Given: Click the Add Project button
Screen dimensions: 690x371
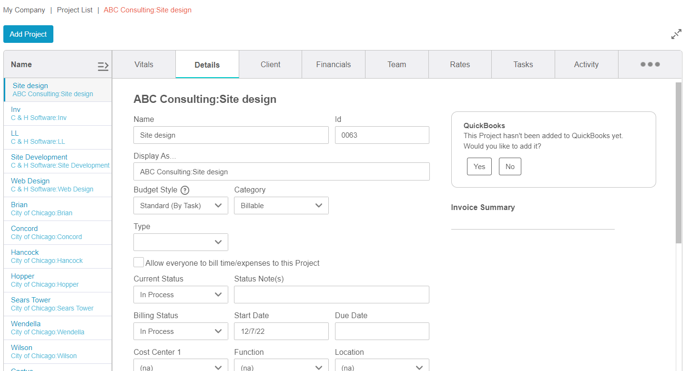Looking at the screenshot, I should click(x=28, y=34).
